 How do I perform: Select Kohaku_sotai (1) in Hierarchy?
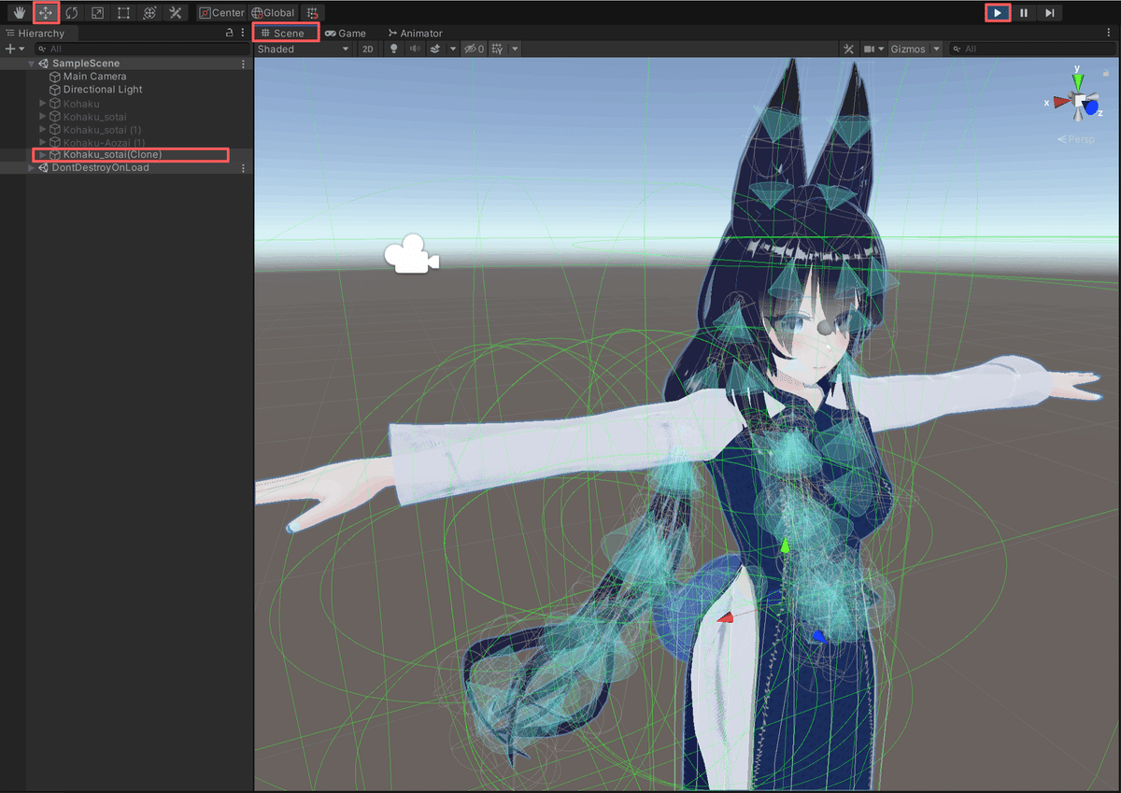pyautogui.click(x=102, y=129)
